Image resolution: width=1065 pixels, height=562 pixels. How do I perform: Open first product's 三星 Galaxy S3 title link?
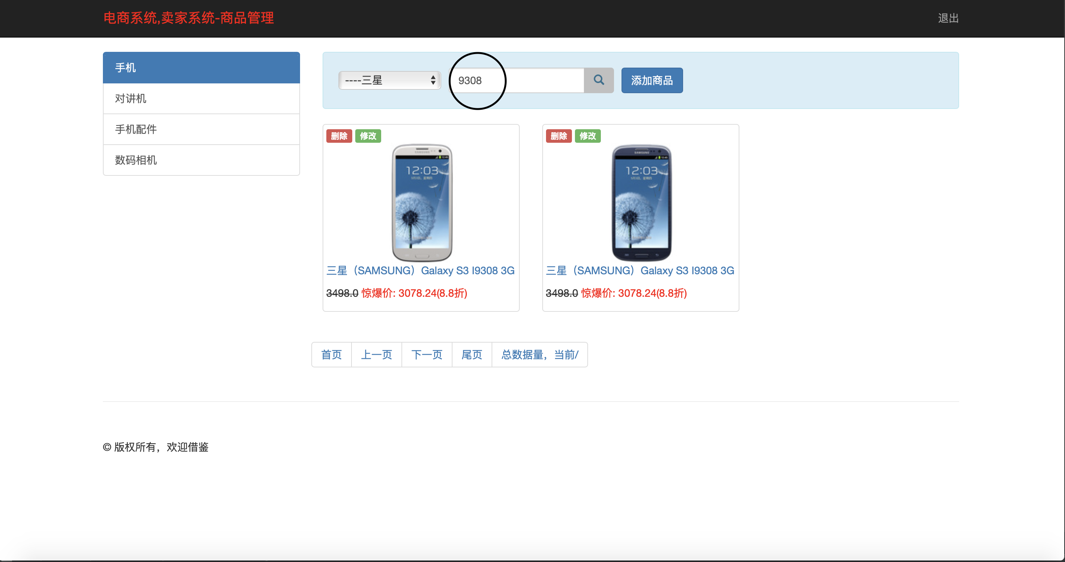tap(420, 270)
